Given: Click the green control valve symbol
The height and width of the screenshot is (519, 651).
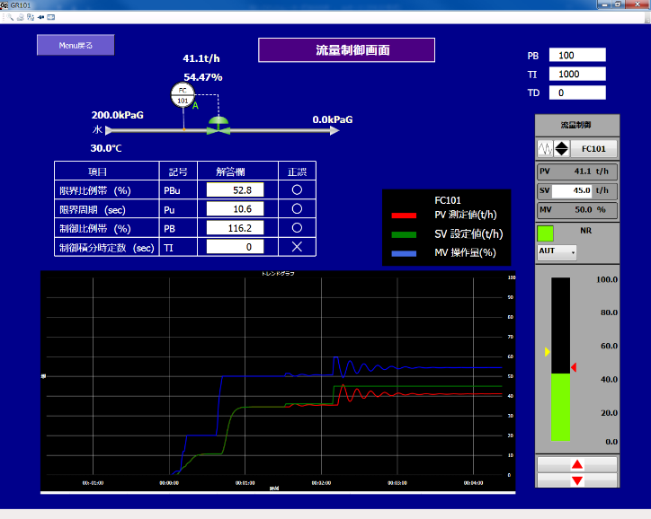Looking at the screenshot, I should coord(218,126).
